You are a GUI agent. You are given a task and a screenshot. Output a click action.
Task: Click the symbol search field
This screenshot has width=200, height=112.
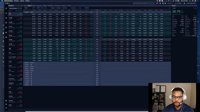pos(144,3)
